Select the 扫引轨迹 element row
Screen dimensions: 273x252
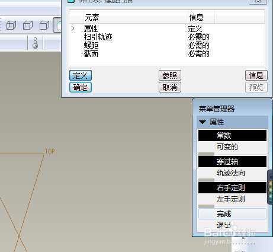pyautogui.click(x=167, y=37)
